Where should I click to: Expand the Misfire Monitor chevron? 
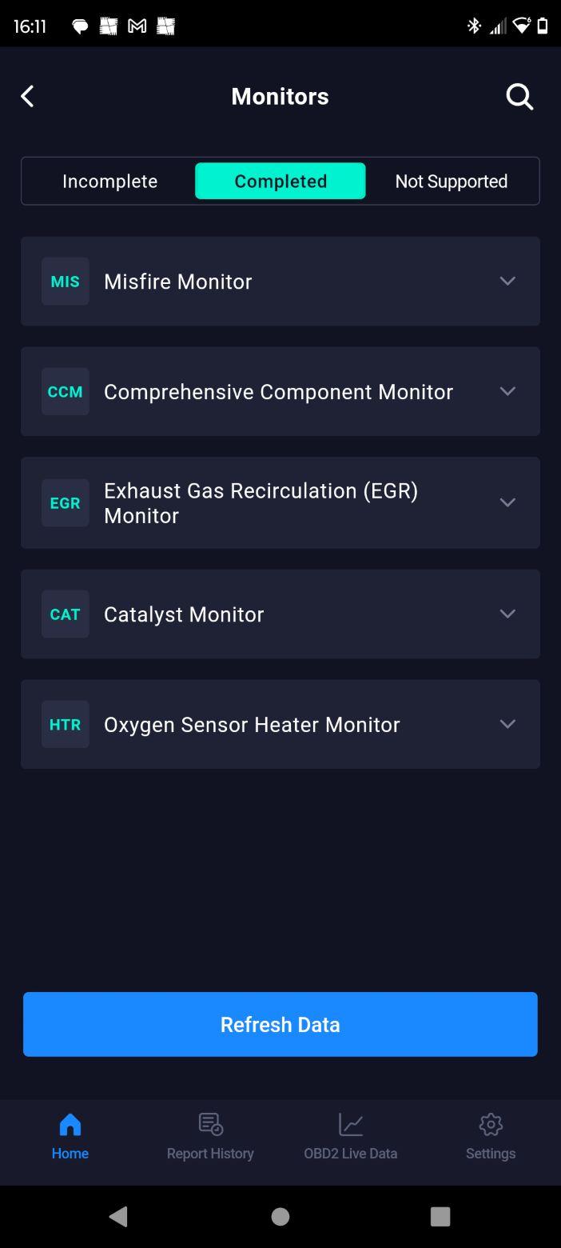pos(507,281)
